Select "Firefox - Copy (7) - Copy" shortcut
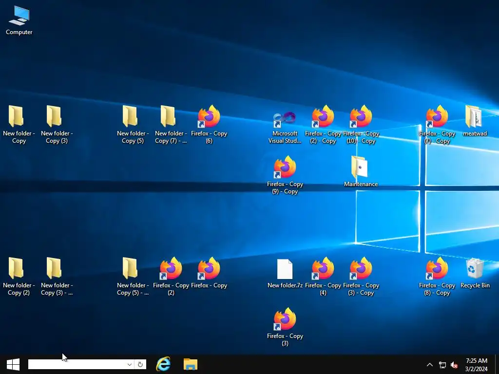The image size is (499, 374). 437,124
